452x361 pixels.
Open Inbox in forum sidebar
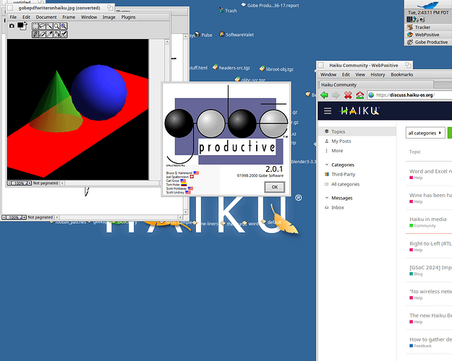(x=337, y=207)
